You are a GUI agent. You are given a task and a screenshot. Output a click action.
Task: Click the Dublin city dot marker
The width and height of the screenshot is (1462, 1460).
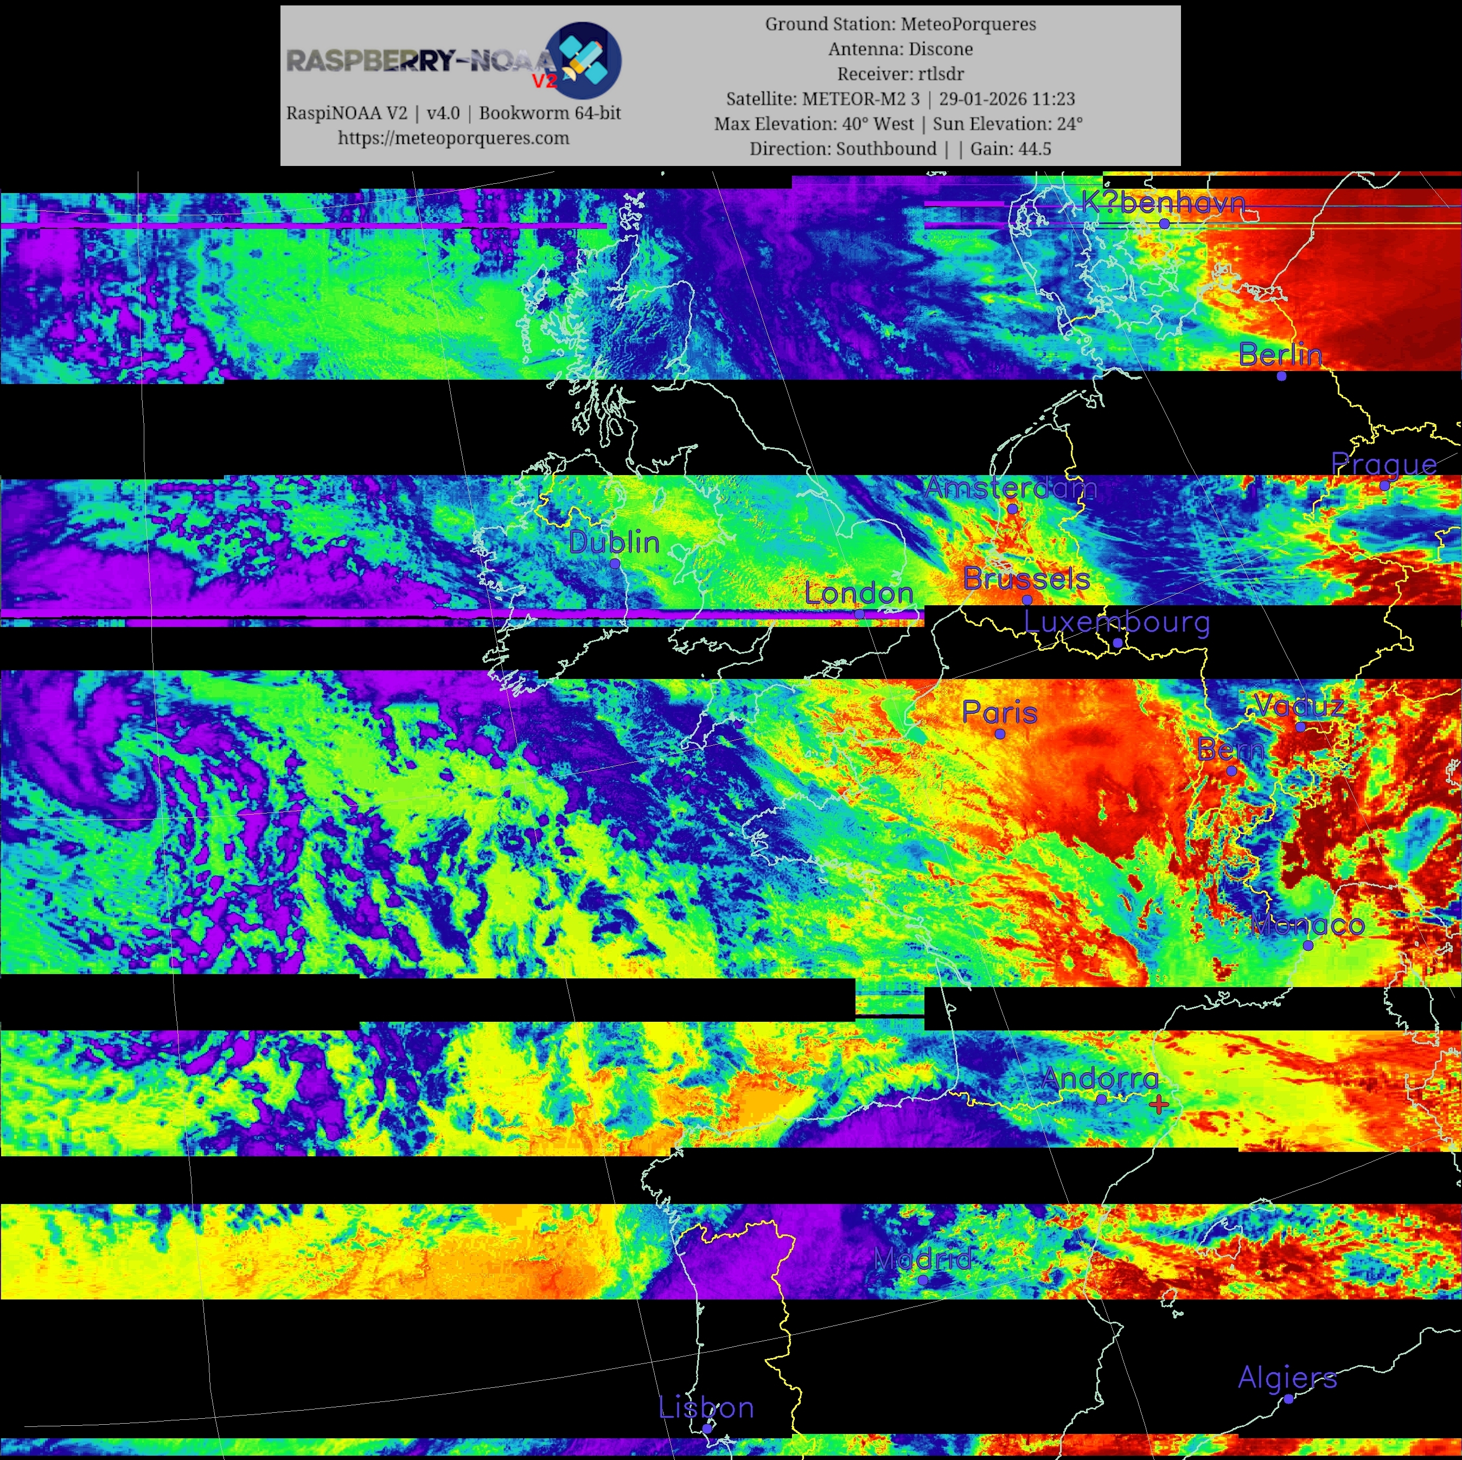tap(615, 563)
